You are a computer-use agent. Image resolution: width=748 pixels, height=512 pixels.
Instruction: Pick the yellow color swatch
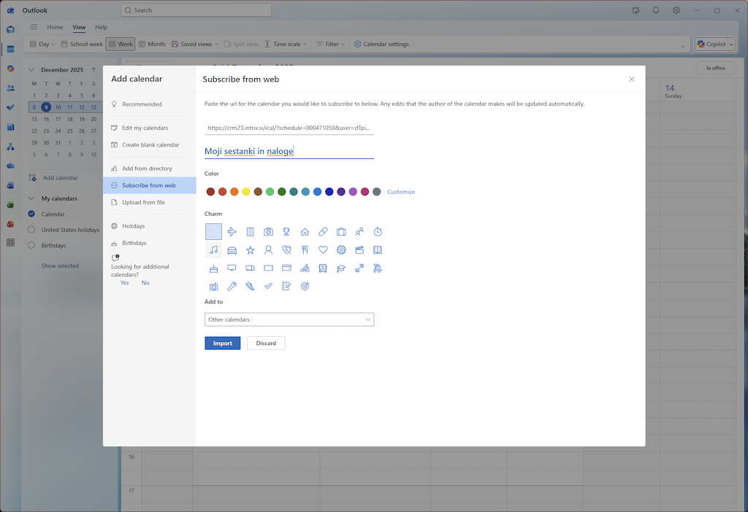click(x=246, y=192)
